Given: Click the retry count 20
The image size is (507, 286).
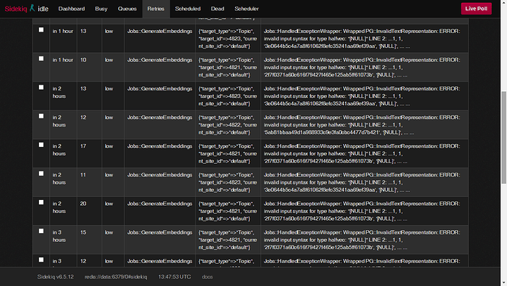Looking at the screenshot, I should [x=83, y=204].
